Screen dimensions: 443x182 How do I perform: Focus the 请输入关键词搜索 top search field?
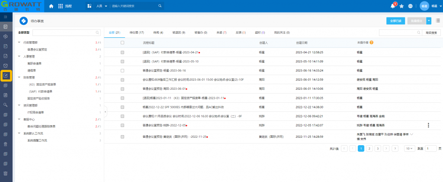point(133,6)
